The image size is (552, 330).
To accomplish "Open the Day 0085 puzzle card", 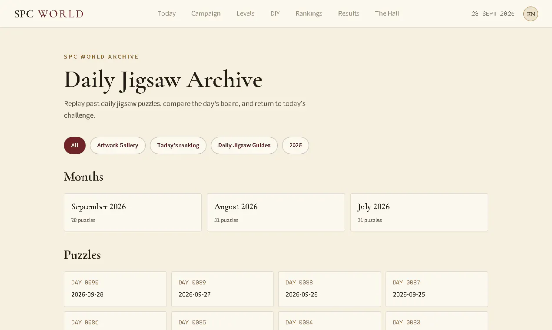I will click(x=223, y=321).
